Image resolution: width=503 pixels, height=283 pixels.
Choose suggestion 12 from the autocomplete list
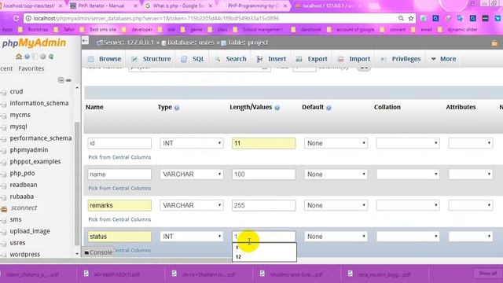[x=264, y=257]
